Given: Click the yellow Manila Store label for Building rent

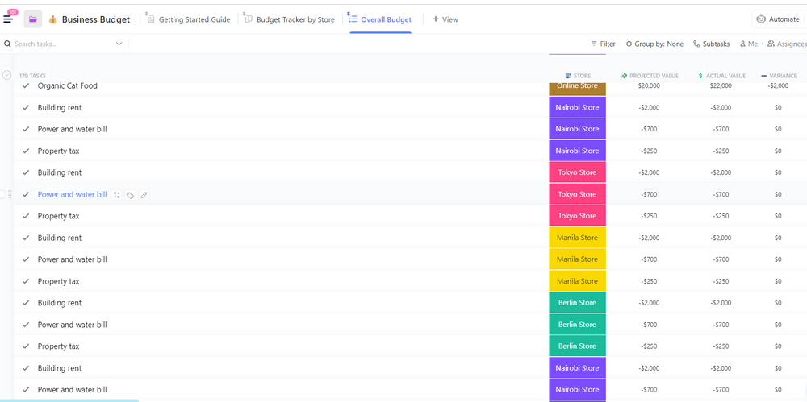Looking at the screenshot, I should [x=577, y=238].
